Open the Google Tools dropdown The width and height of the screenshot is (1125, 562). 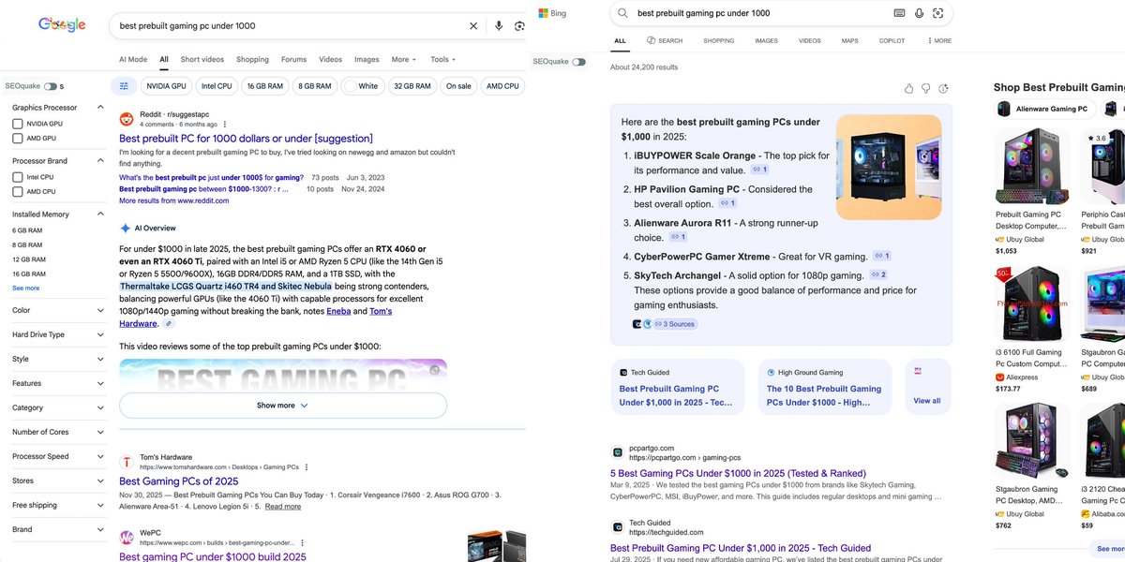442,59
